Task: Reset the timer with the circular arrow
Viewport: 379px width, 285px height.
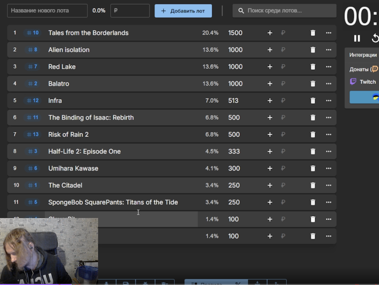Action: (x=375, y=38)
